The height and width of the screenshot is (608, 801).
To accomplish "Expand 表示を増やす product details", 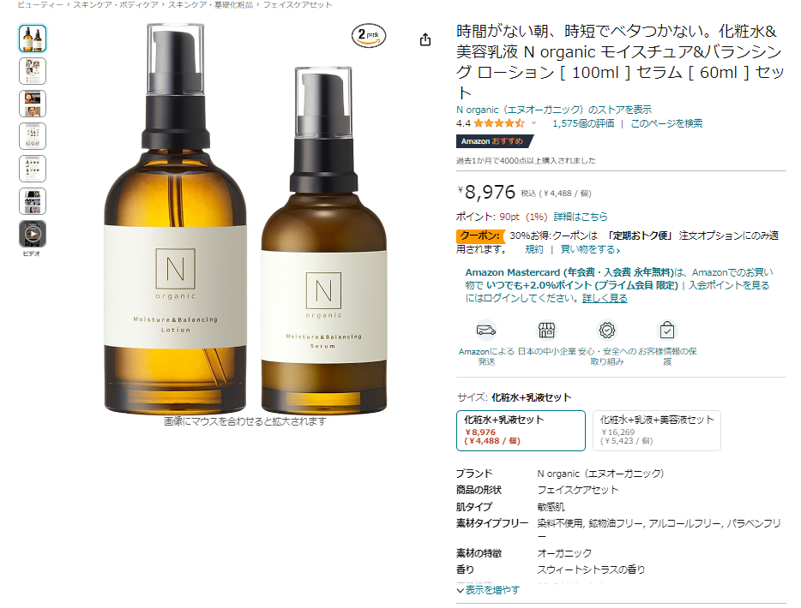I will pyautogui.click(x=488, y=590).
